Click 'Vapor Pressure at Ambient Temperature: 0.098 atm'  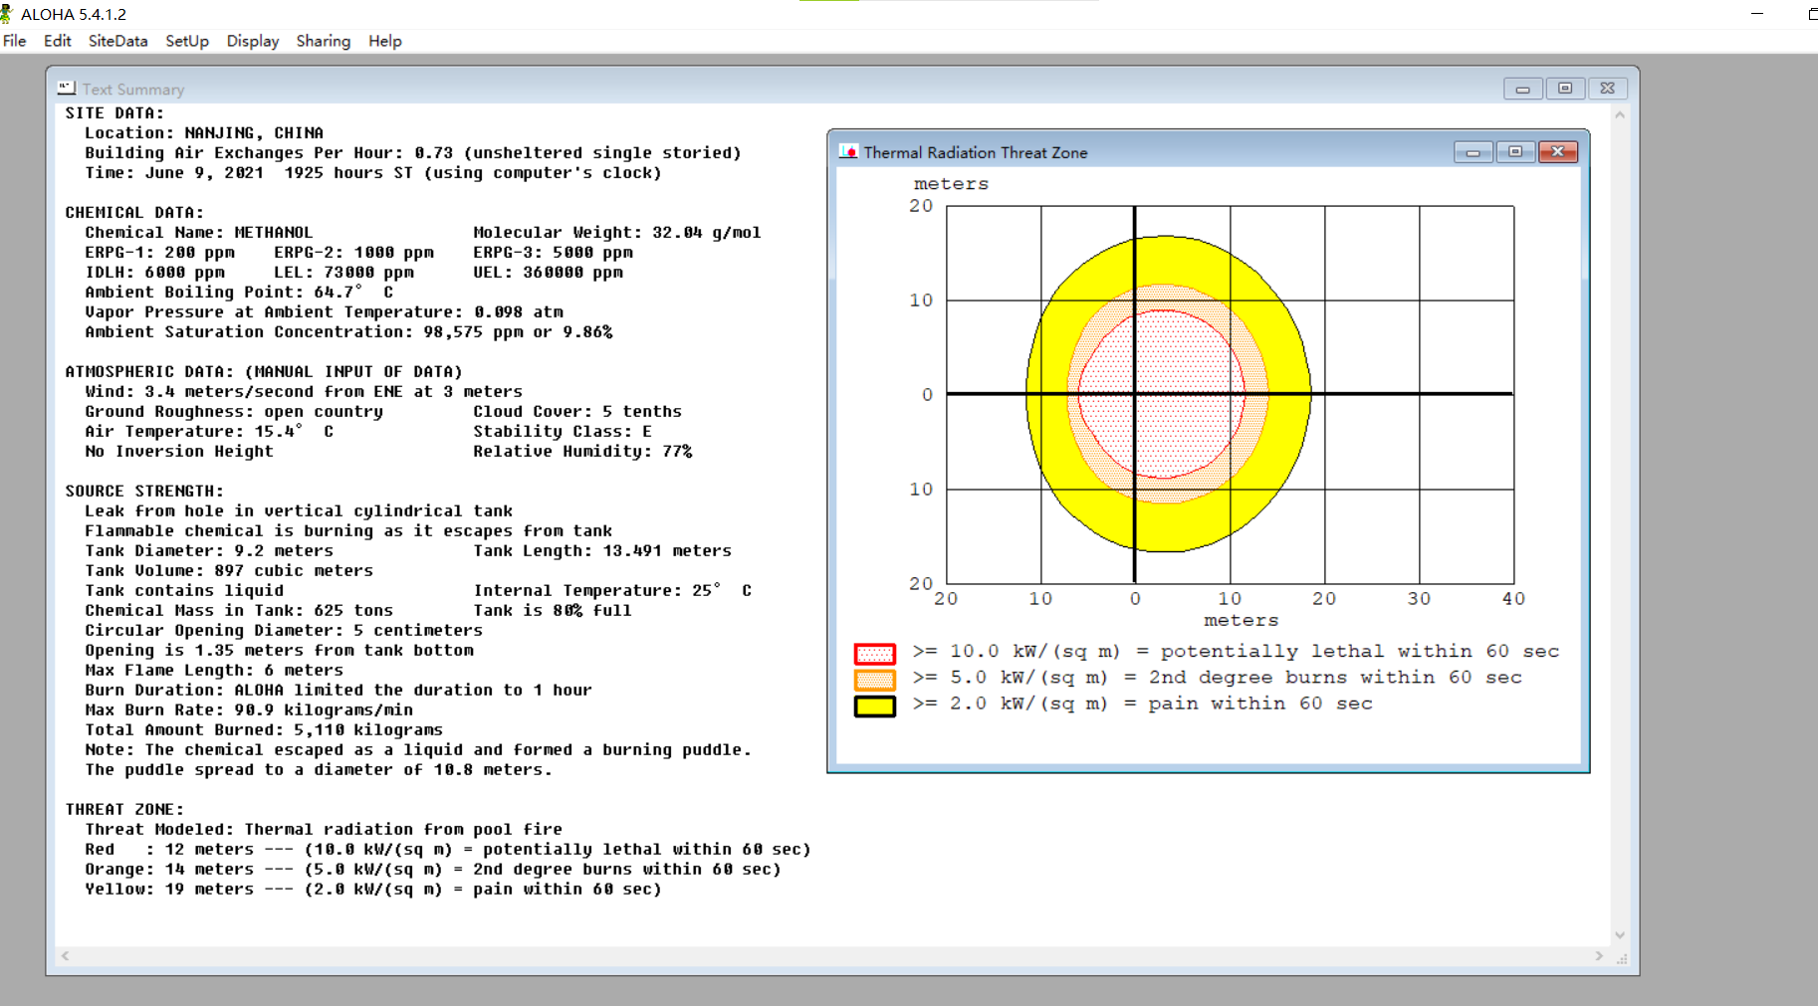(x=325, y=312)
